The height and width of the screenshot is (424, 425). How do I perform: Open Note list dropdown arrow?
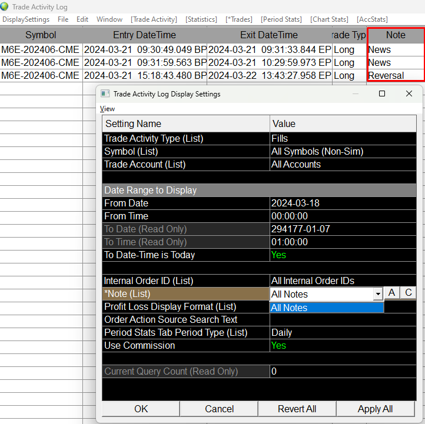pyautogui.click(x=378, y=294)
